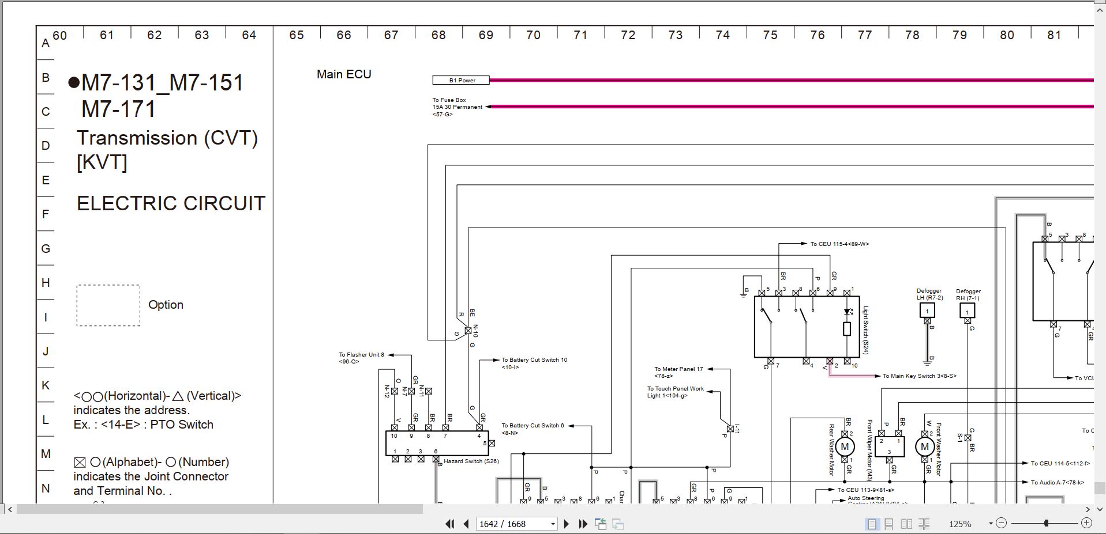Click the horizontal scrollbar right arrow
Image resolution: width=1106 pixels, height=534 pixels.
1088,509
